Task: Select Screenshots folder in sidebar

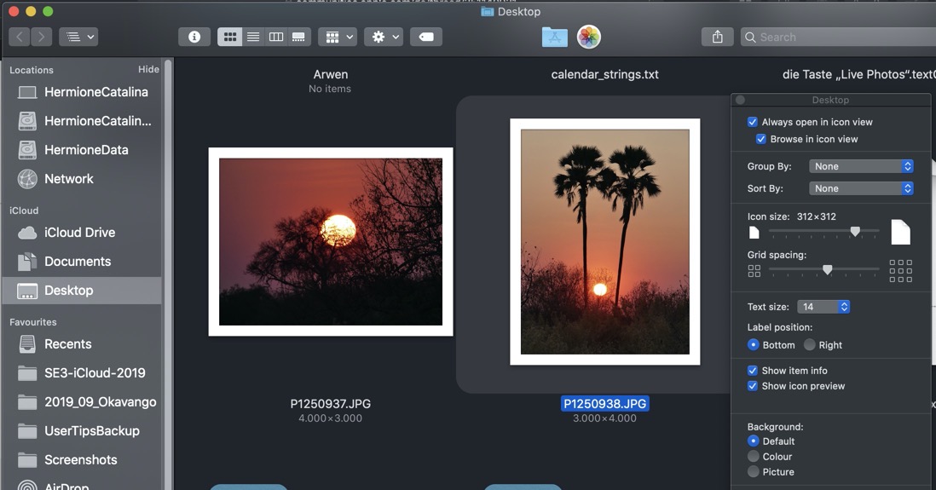Action: pos(80,460)
